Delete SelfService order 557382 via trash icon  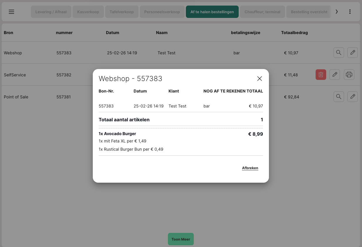tap(321, 75)
